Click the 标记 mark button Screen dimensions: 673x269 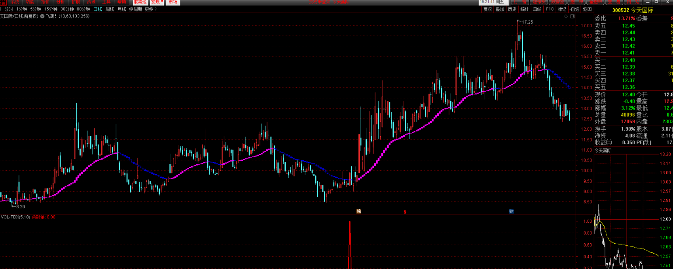tap(562, 9)
